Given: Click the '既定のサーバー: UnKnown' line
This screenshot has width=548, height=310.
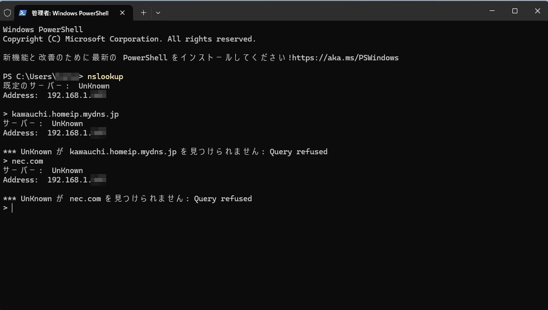Looking at the screenshot, I should pyautogui.click(x=56, y=86).
